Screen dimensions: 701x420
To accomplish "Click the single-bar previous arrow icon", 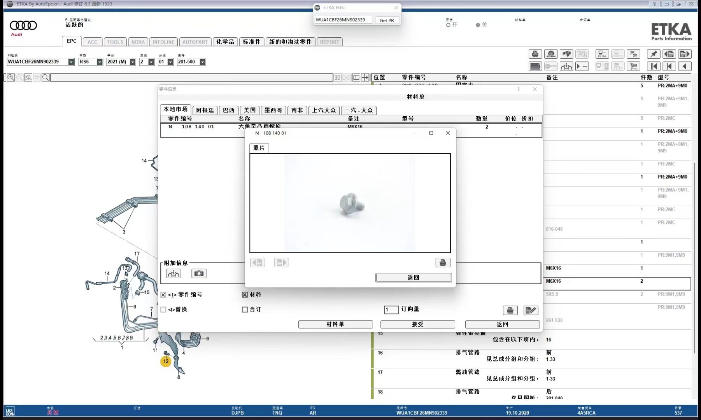I will click(669, 66).
